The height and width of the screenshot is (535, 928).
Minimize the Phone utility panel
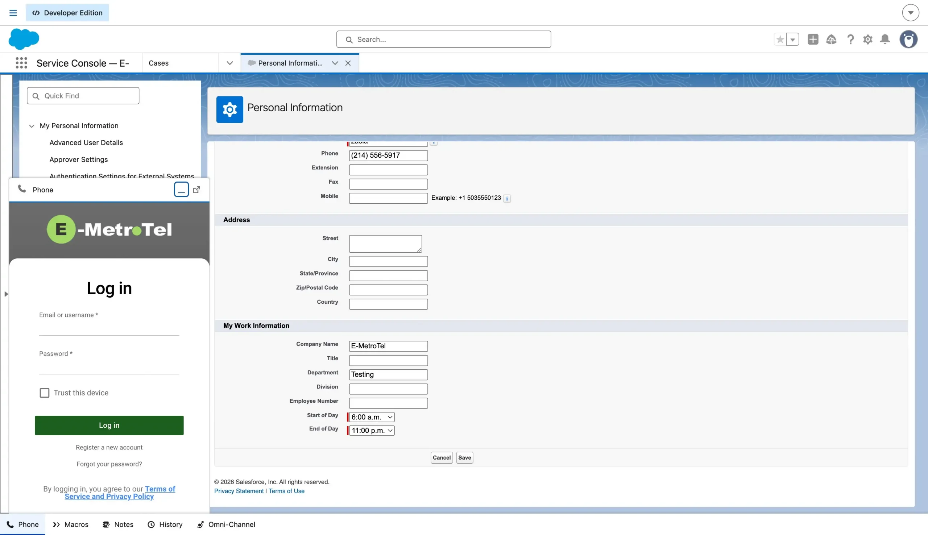[181, 190]
